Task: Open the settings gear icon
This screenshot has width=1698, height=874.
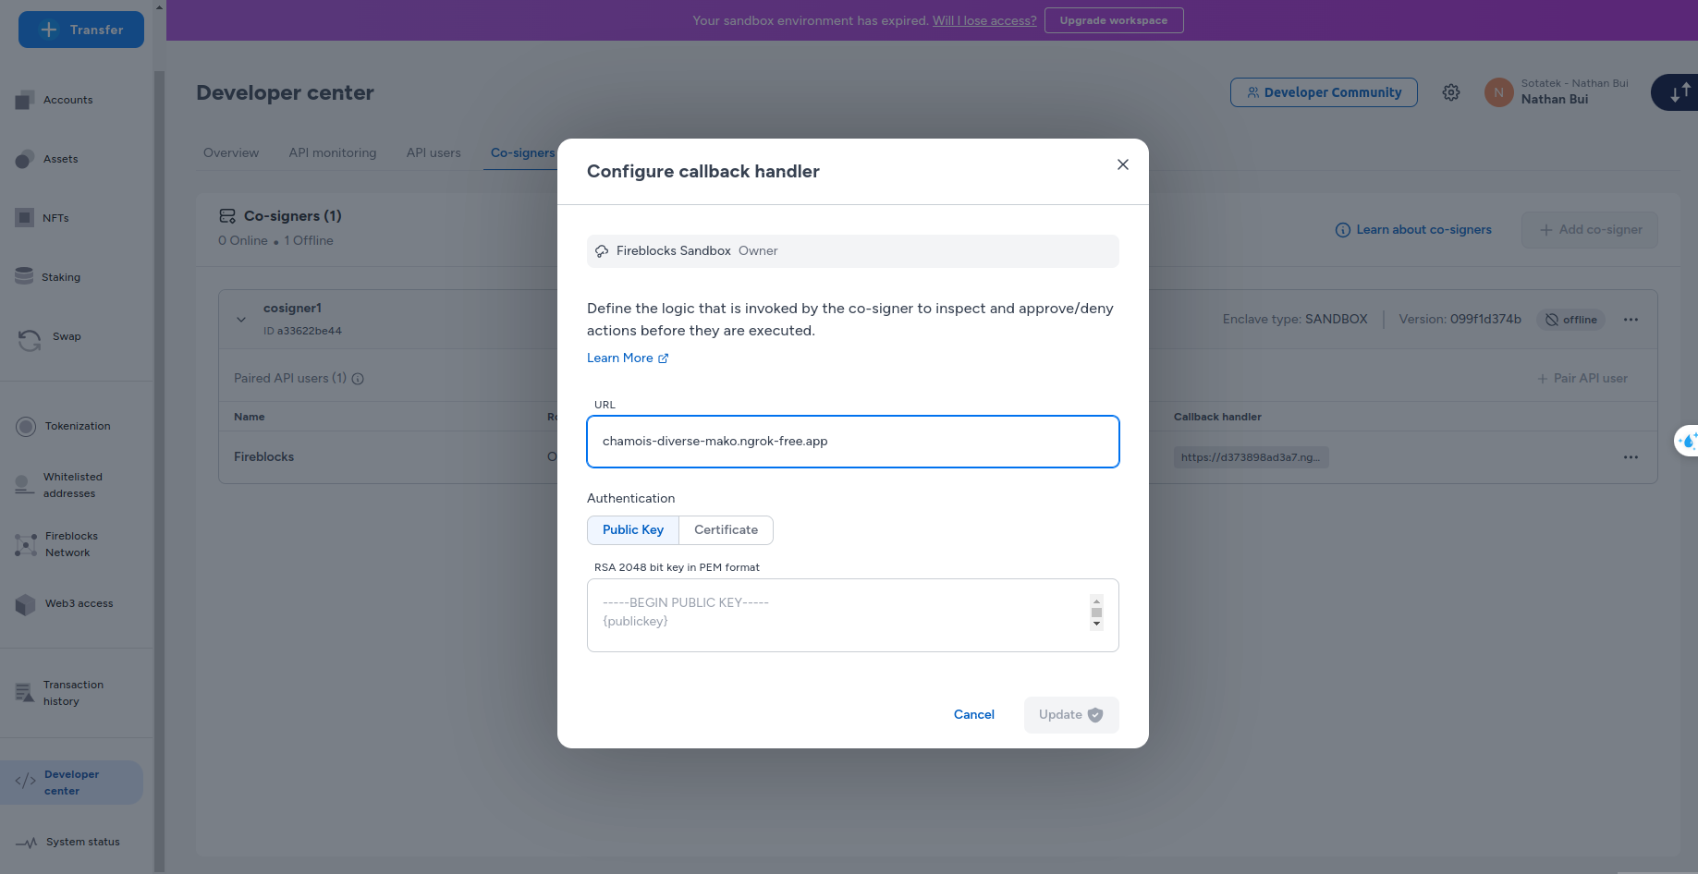Action: (1451, 92)
